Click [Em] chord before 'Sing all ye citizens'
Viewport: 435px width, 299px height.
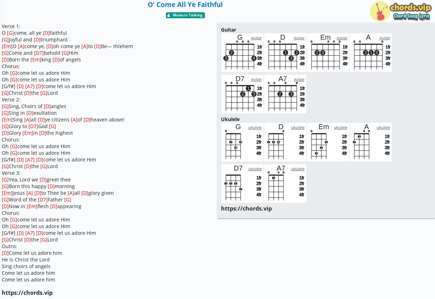7,120
